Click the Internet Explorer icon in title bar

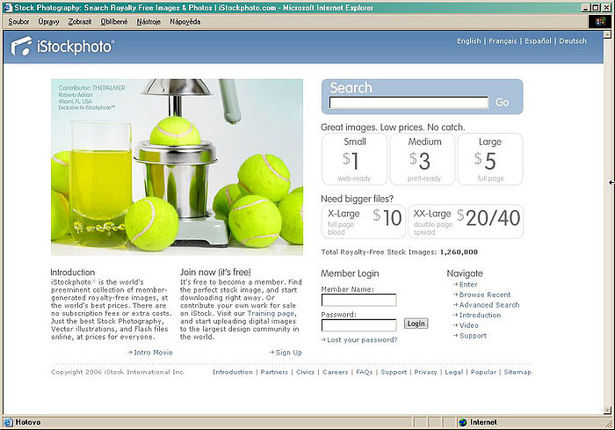point(7,7)
